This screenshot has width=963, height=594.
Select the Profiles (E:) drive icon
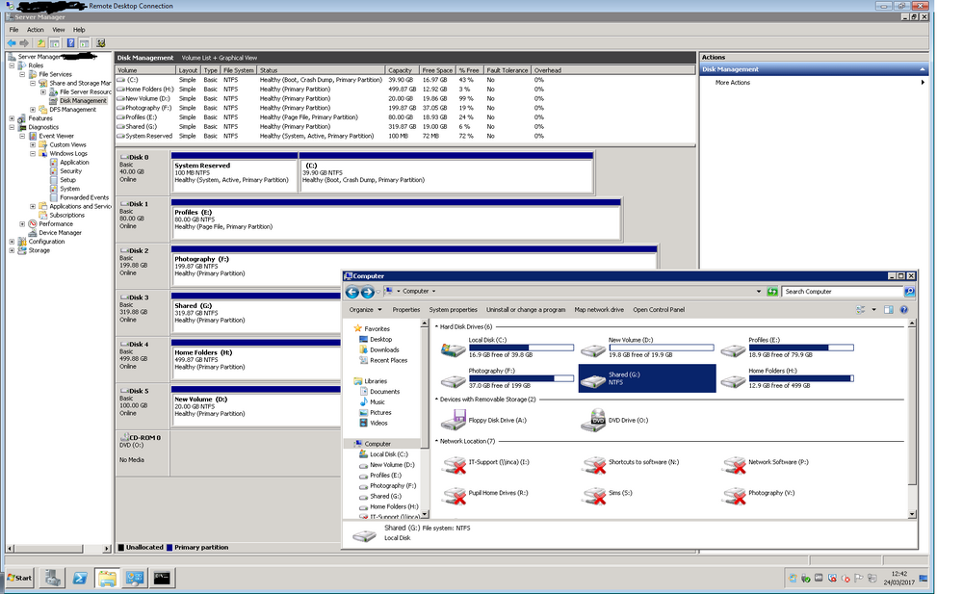pos(733,350)
